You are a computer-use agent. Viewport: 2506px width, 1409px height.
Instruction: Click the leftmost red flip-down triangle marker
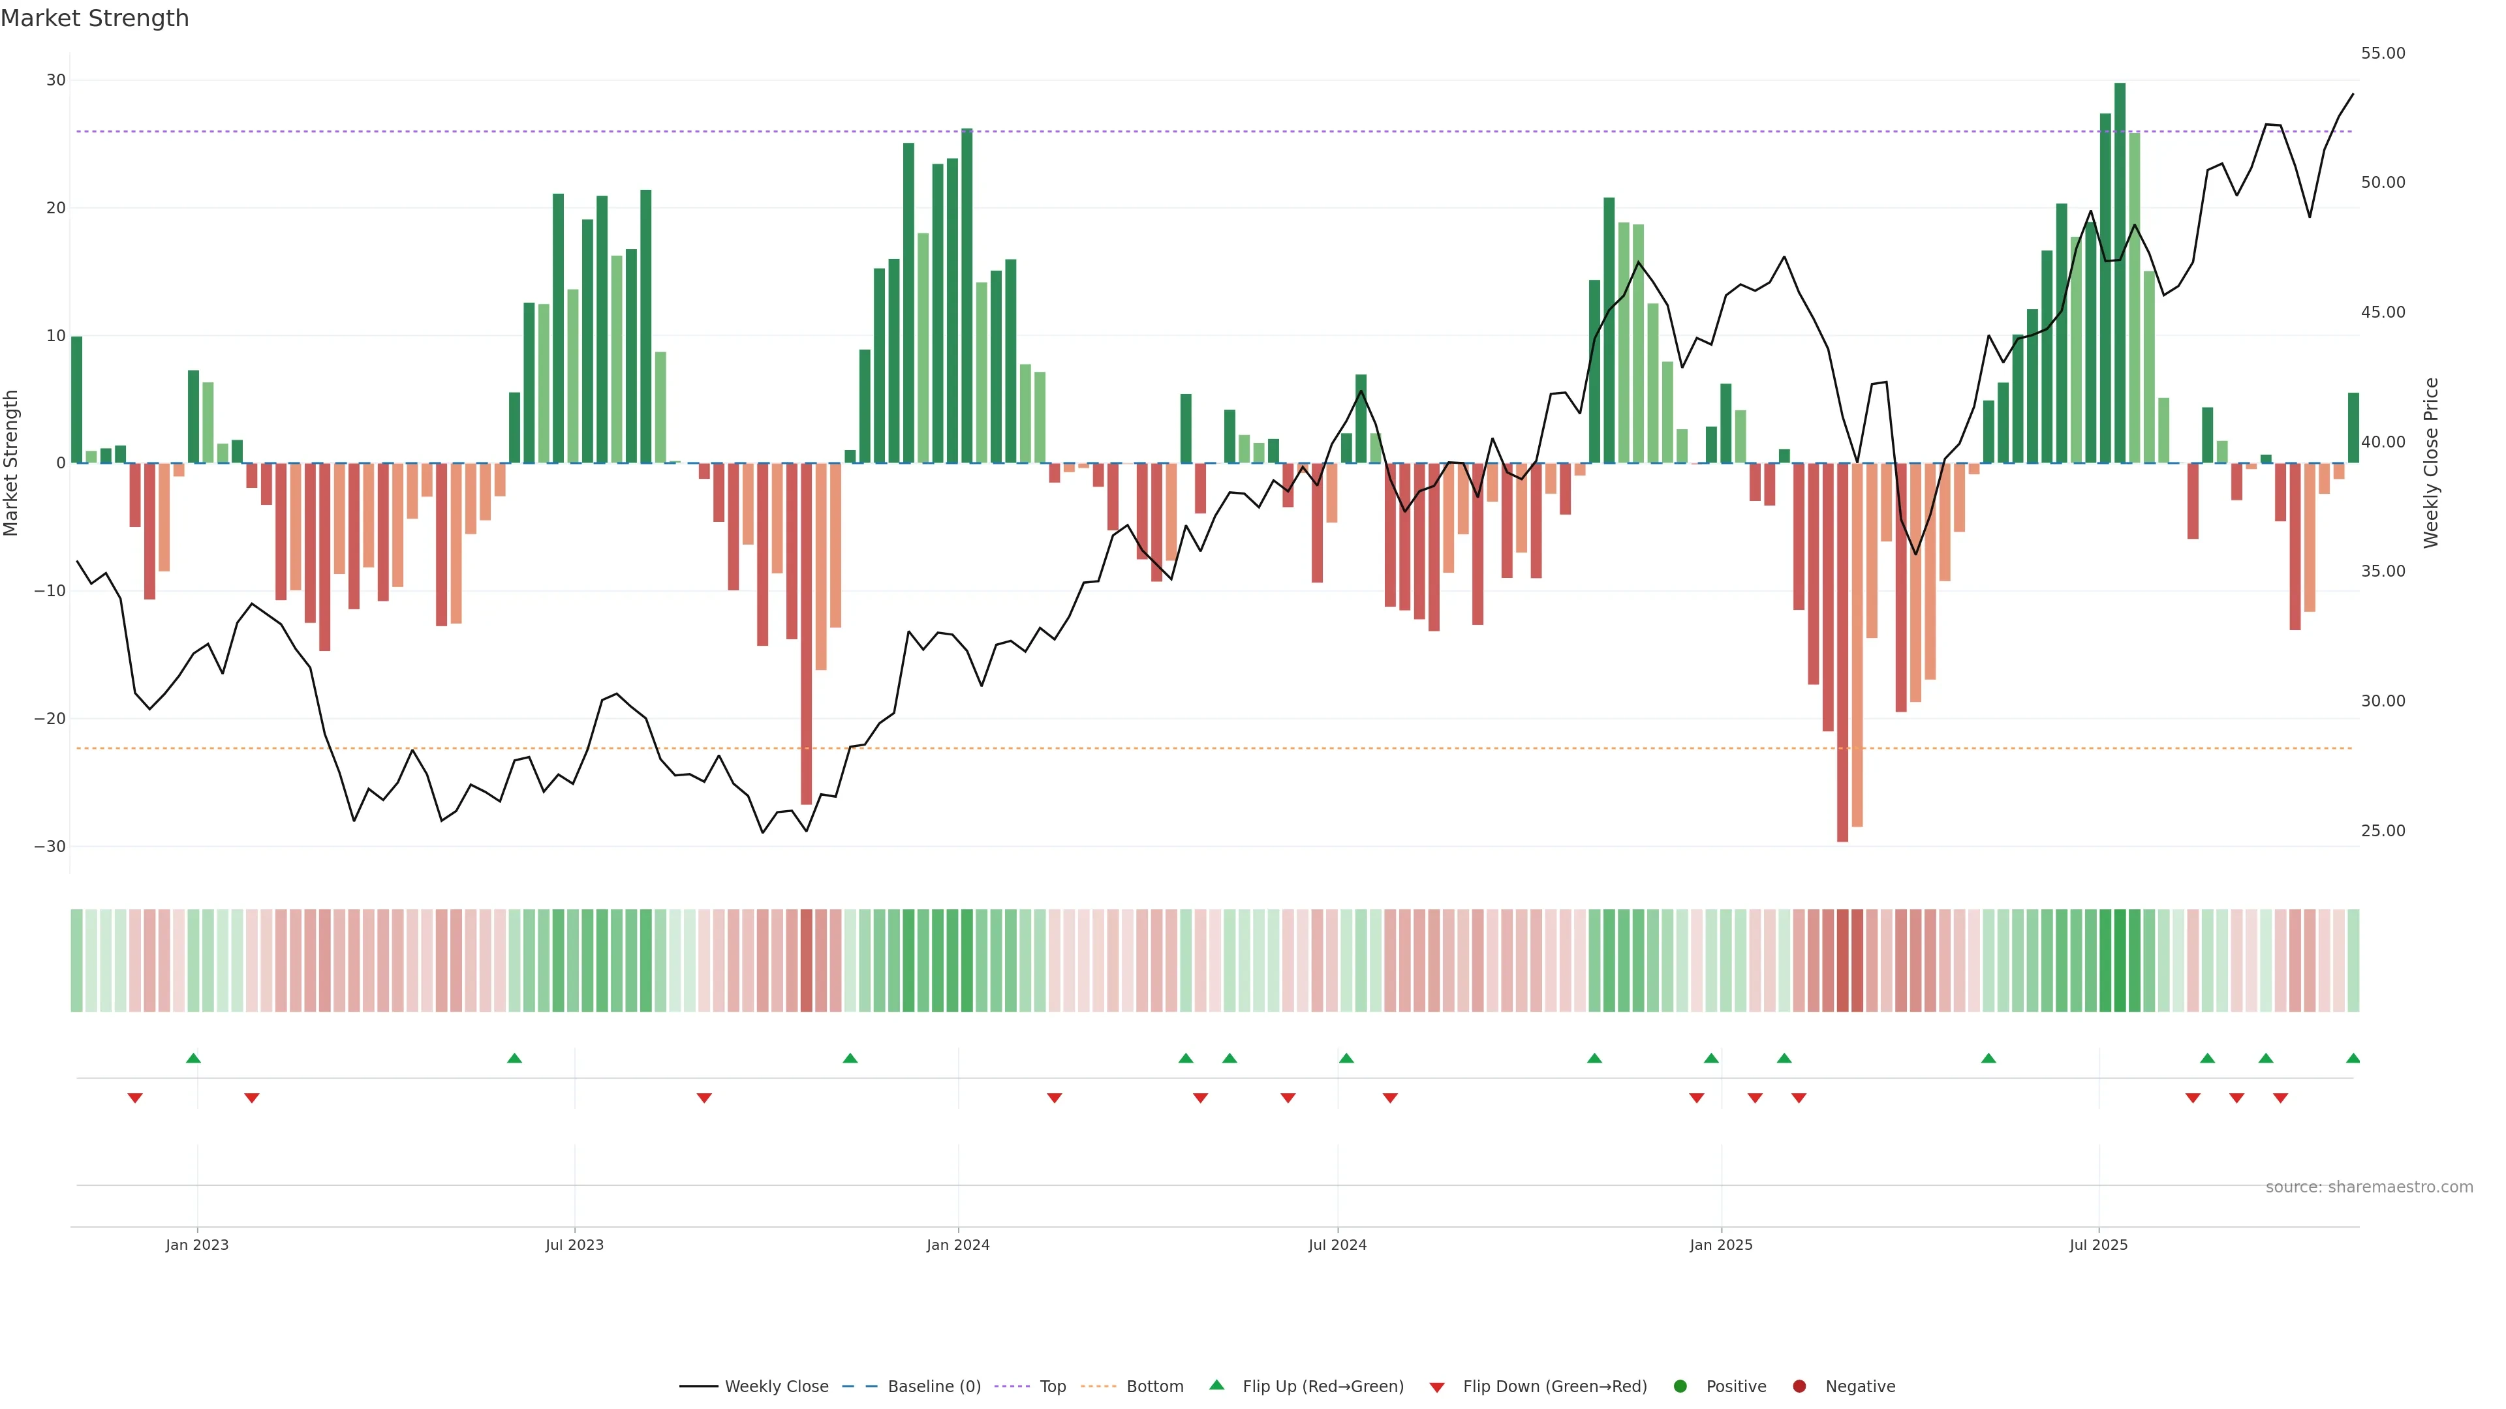coord(135,1098)
